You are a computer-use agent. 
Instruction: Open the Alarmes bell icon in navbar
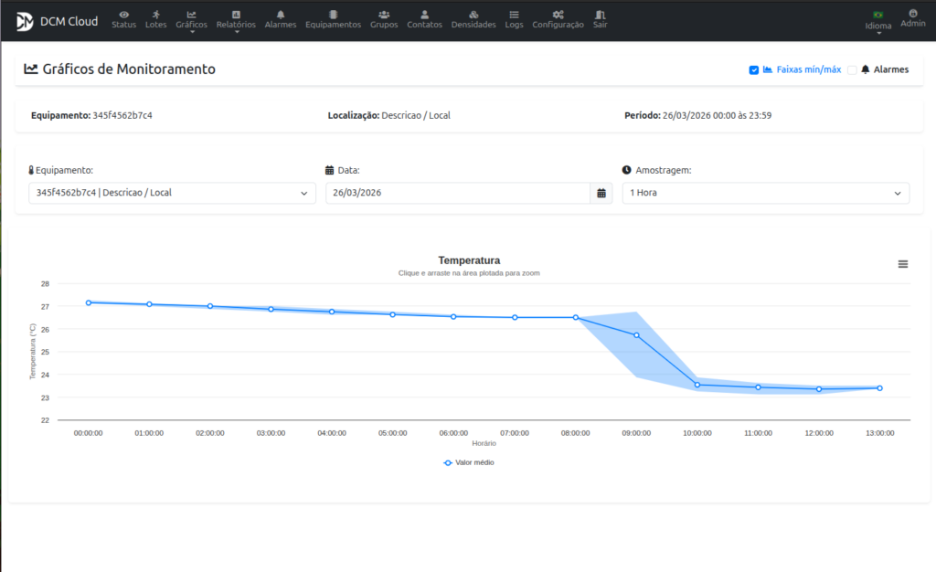coord(280,15)
